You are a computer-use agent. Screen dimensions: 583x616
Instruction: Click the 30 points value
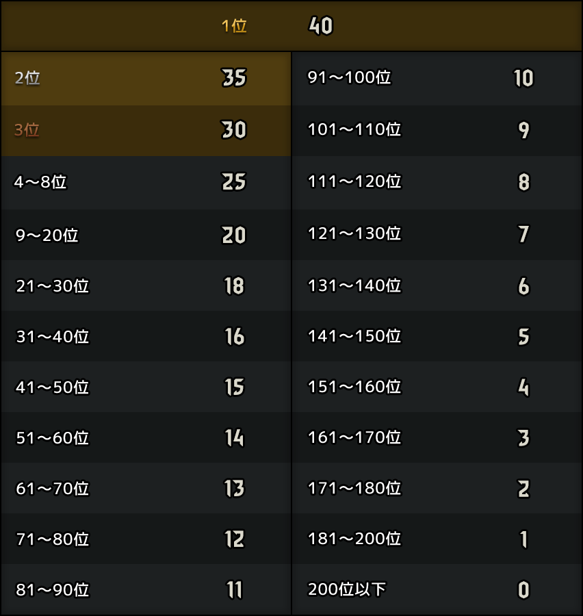click(234, 129)
